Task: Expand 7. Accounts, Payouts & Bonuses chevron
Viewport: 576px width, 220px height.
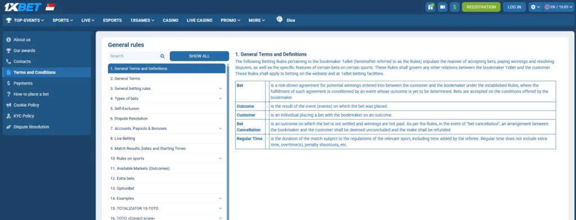Action: coord(220,129)
